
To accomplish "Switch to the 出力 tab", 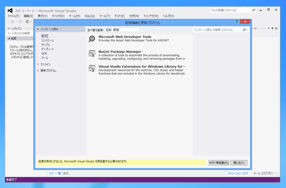I will (66, 173).
